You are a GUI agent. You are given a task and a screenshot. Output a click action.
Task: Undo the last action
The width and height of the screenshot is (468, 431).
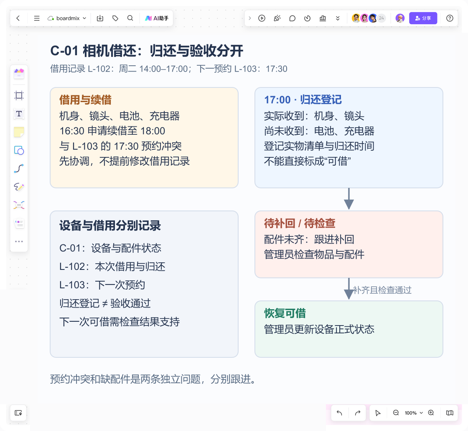pos(339,413)
